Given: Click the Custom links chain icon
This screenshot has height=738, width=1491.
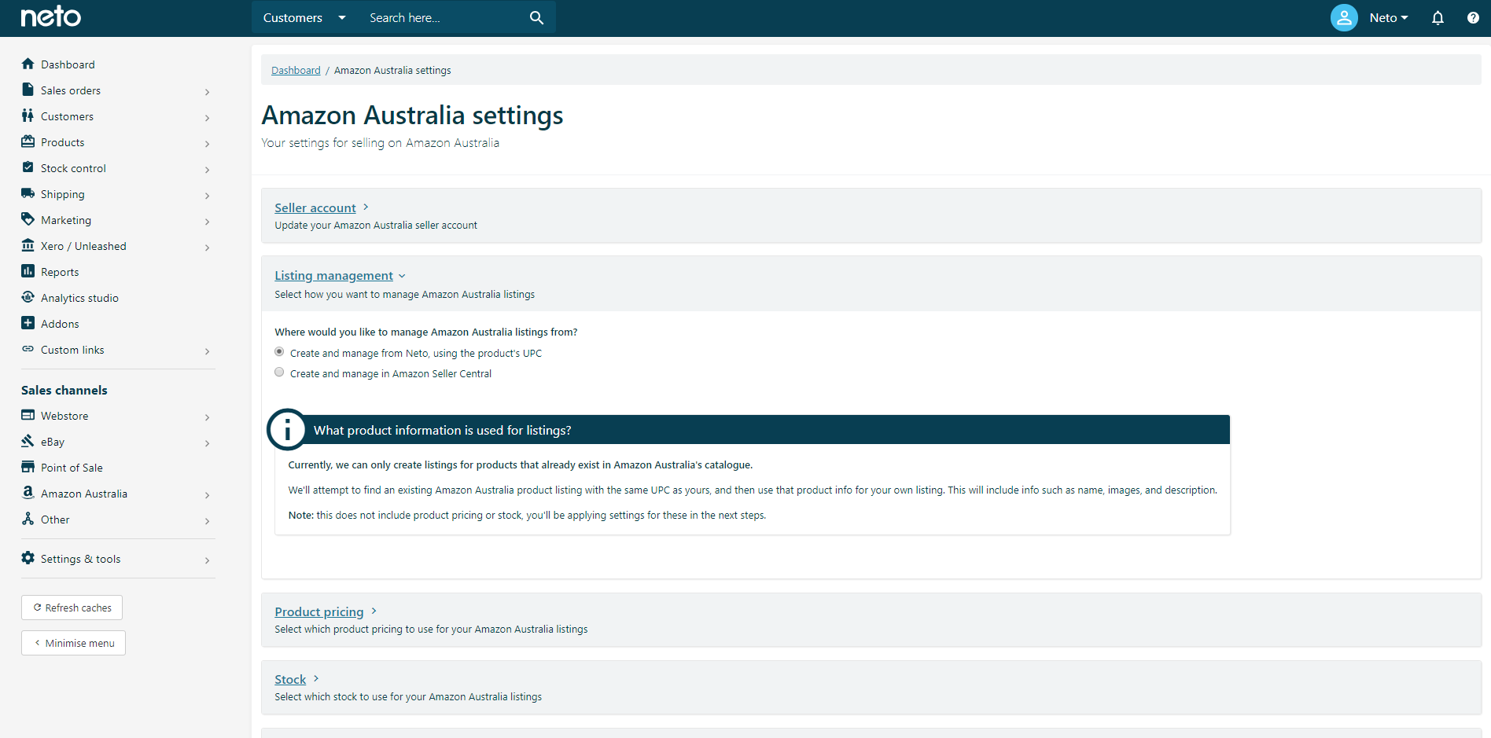Looking at the screenshot, I should [28, 349].
